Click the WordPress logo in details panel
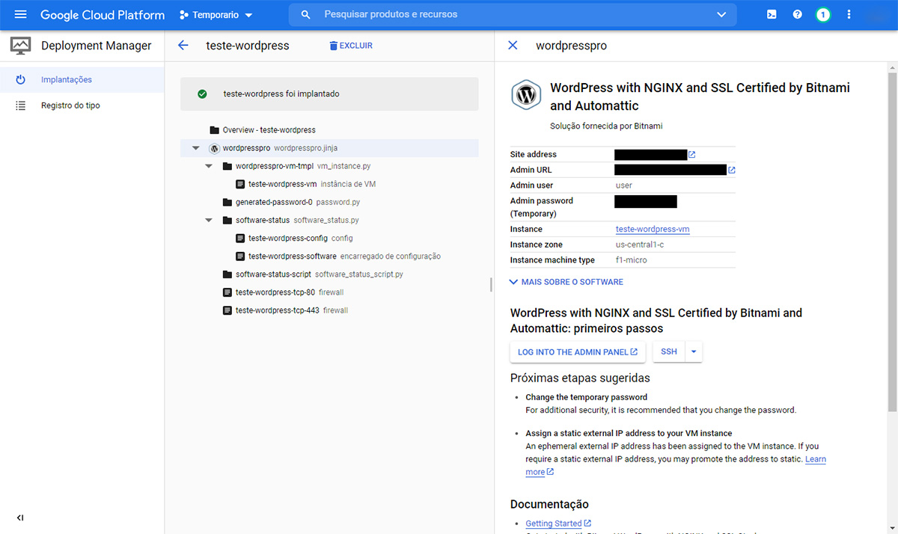 (x=526, y=95)
